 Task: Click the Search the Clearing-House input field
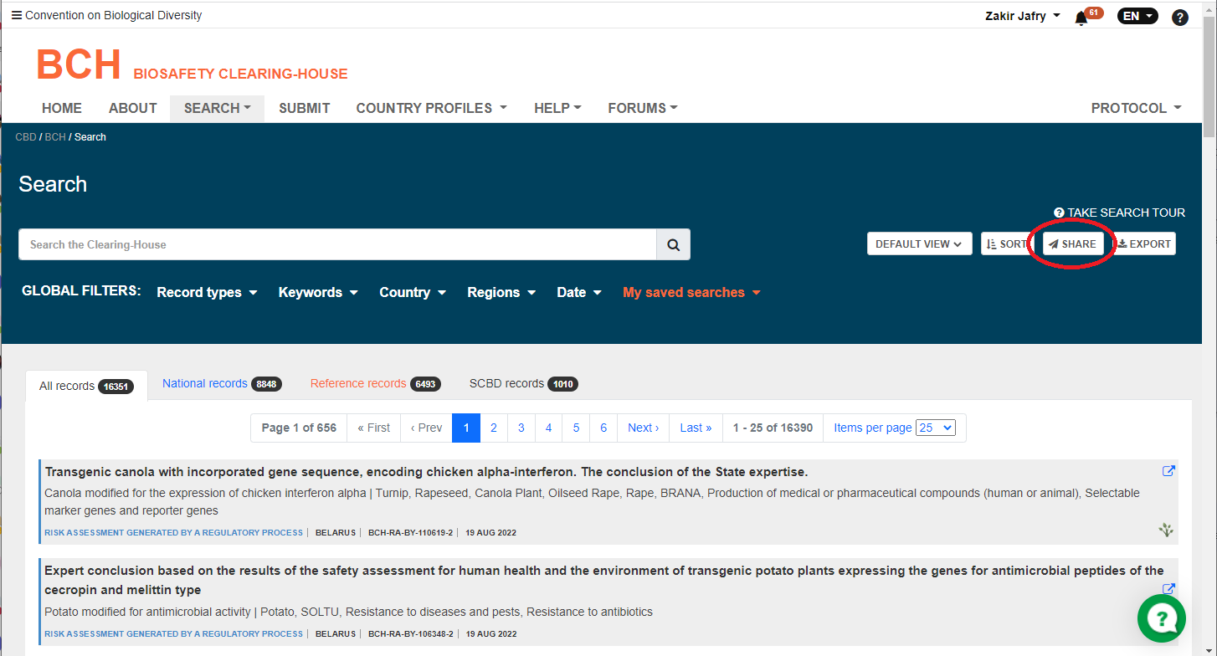point(337,244)
